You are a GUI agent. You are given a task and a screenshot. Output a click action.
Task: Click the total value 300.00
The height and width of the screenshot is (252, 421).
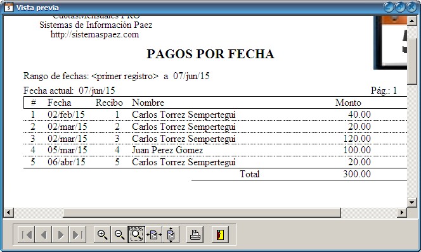pos(357,174)
